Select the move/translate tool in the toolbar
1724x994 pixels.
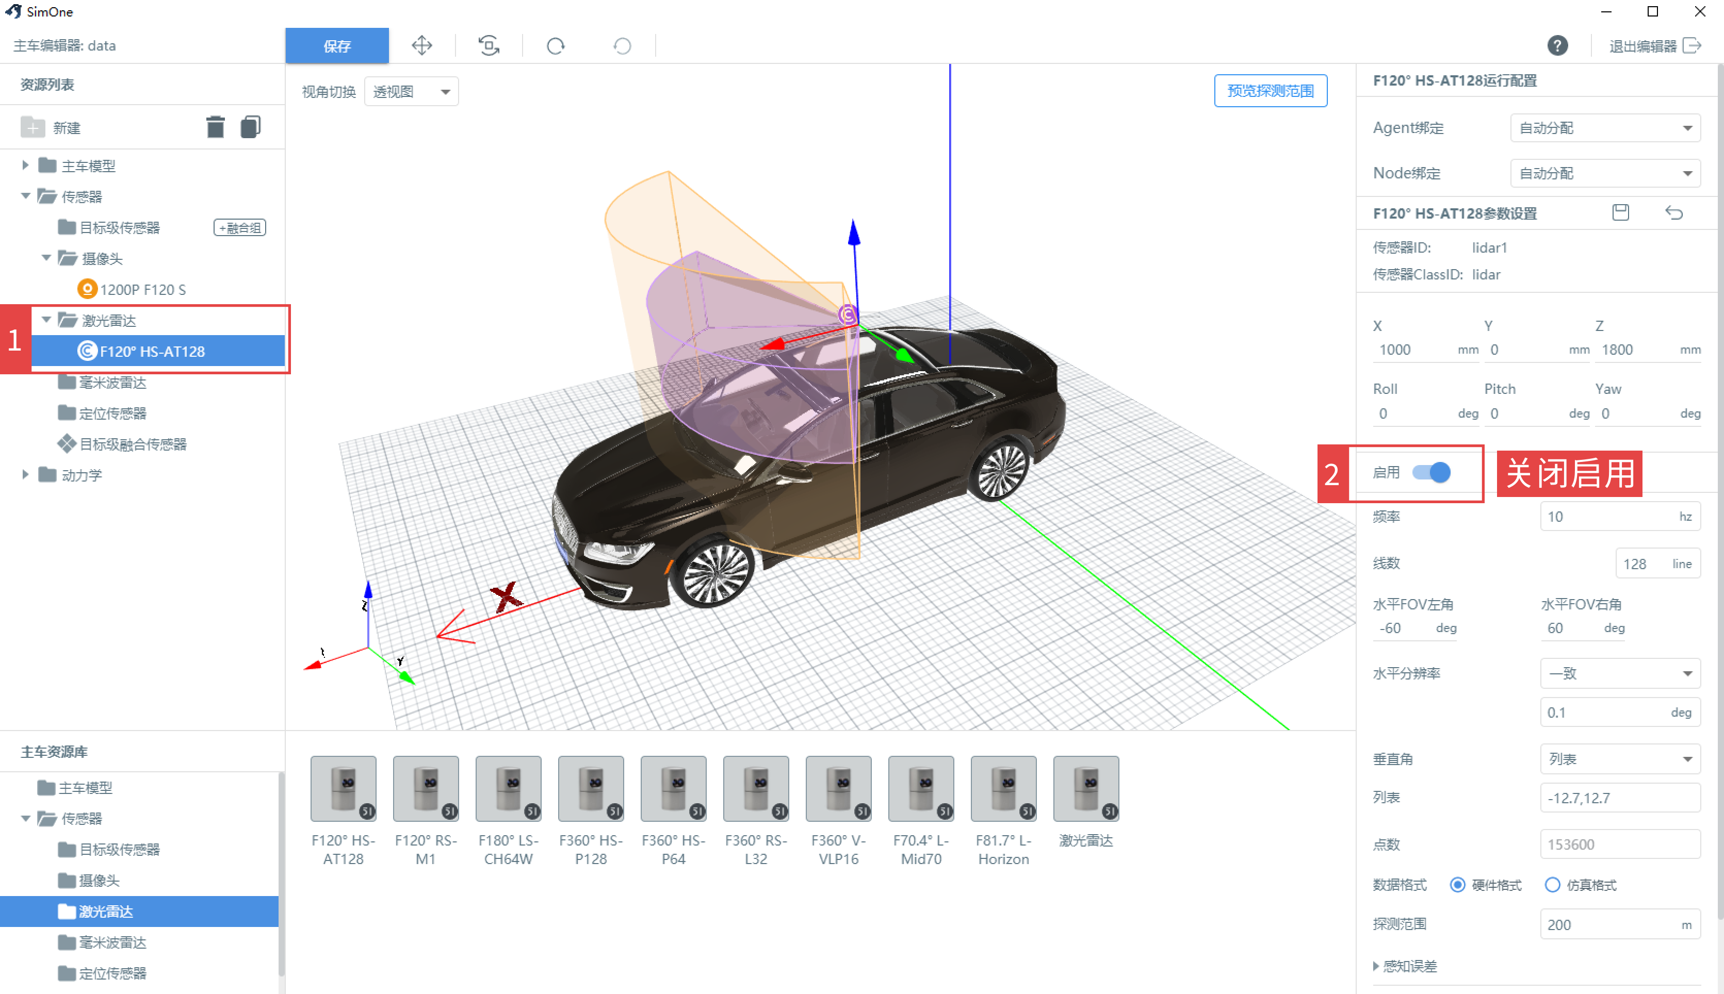pyautogui.click(x=421, y=46)
